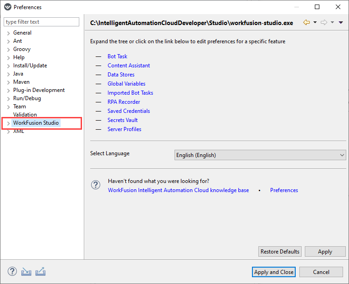The height and width of the screenshot is (284, 349).
Task: Open WorkFusion Intelligent Automation Cloud knowledge base link
Action: [179, 190]
